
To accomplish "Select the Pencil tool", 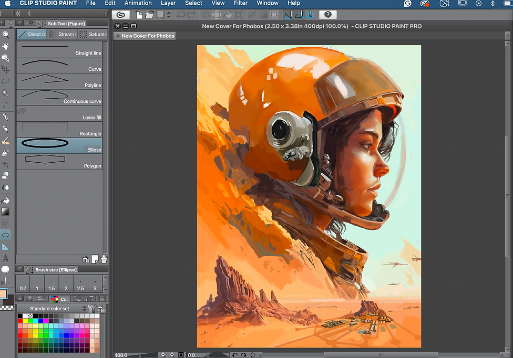I will click(5, 129).
